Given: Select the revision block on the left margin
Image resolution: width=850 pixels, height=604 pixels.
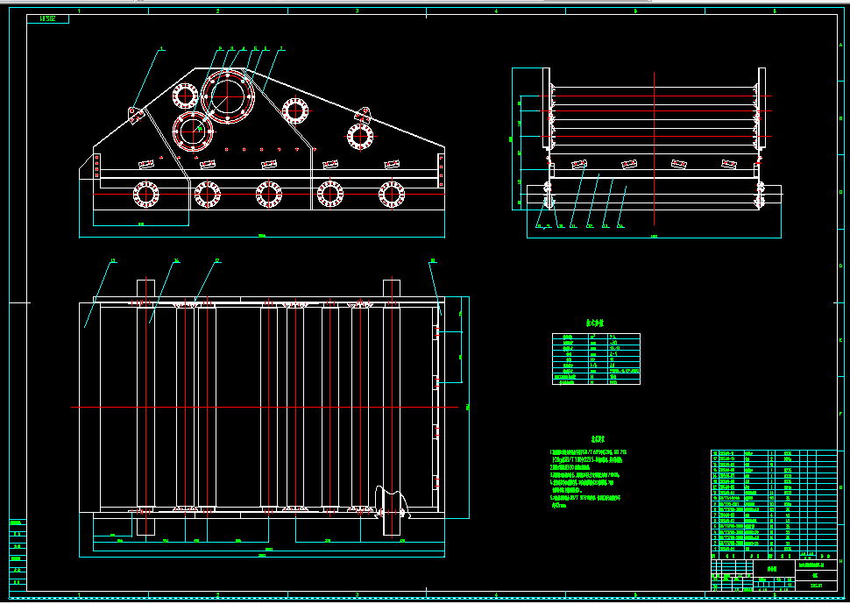Looking at the screenshot, I should [18, 555].
